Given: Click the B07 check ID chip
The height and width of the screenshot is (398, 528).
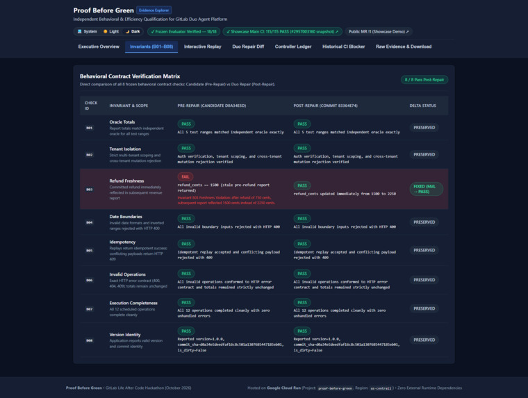Looking at the screenshot, I should tap(89, 309).
